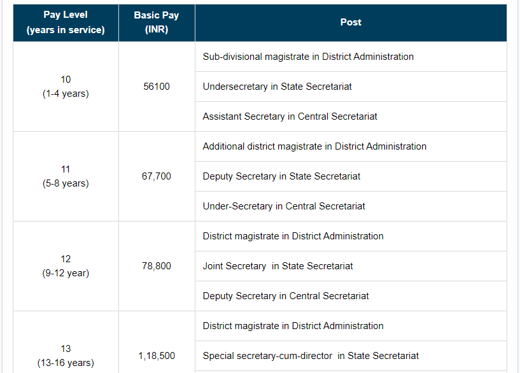Click the 56100 basic pay value
The width and height of the screenshot is (520, 373).
157,87
